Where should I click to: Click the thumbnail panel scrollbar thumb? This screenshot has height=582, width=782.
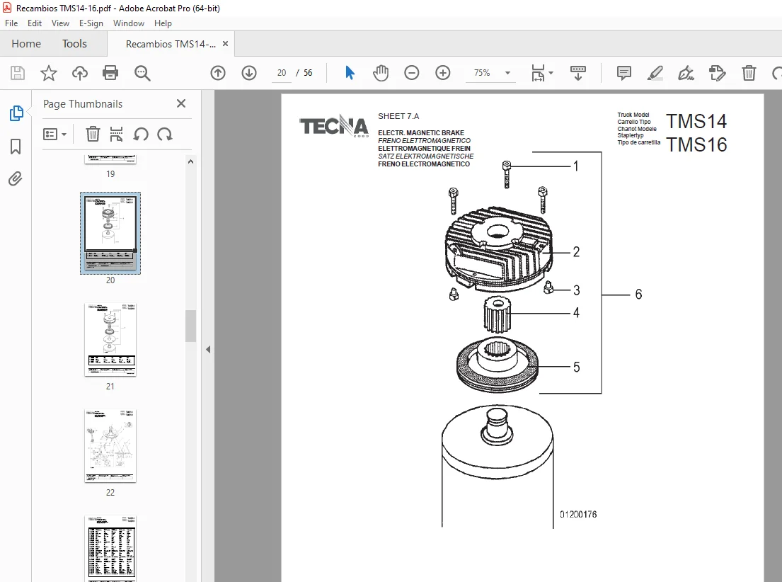(190, 326)
